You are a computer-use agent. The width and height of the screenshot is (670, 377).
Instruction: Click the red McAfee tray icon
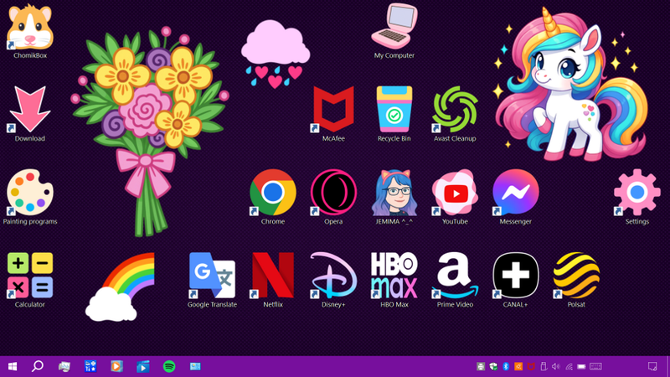531,366
